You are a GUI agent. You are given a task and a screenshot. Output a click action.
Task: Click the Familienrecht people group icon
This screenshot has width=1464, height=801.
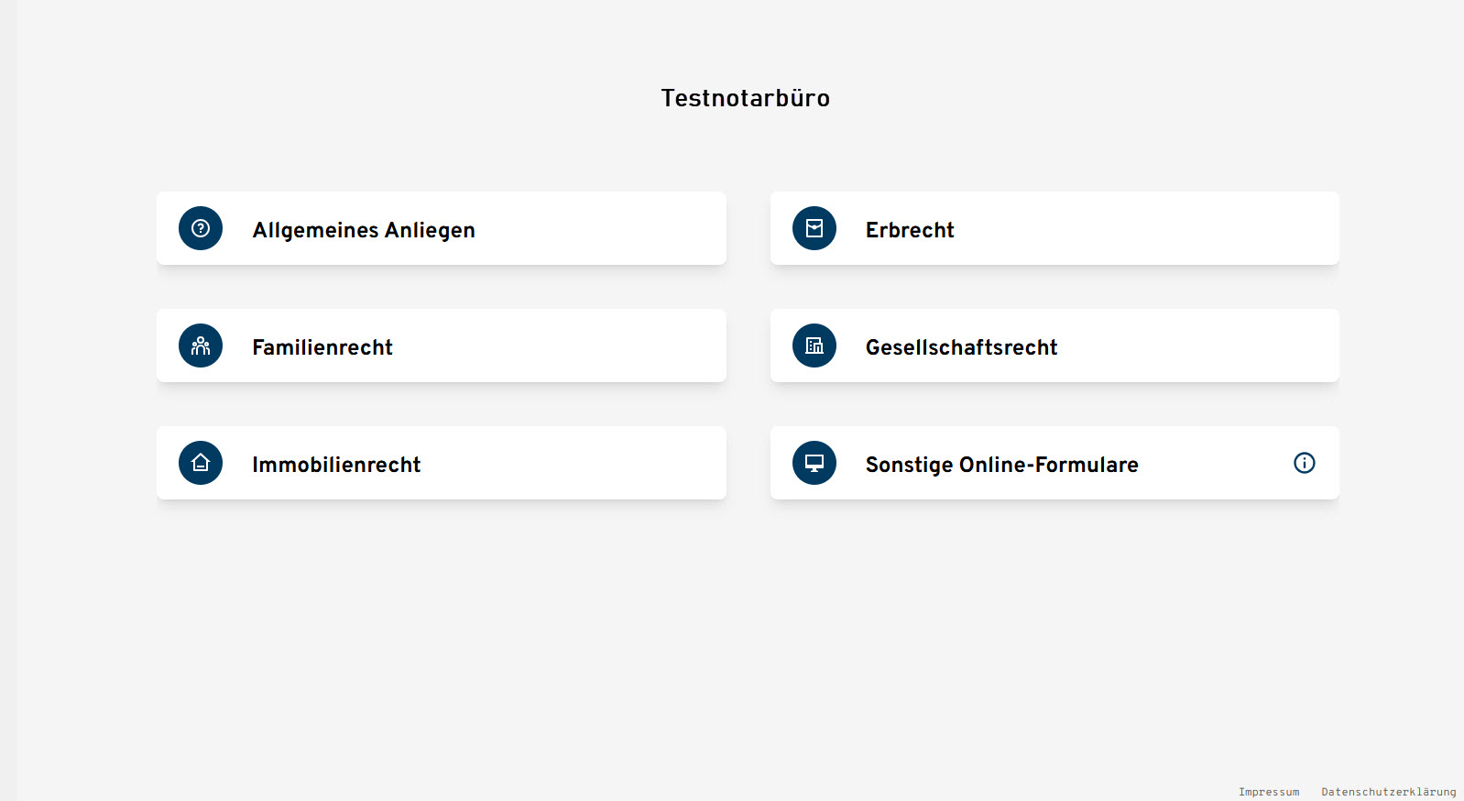click(201, 346)
